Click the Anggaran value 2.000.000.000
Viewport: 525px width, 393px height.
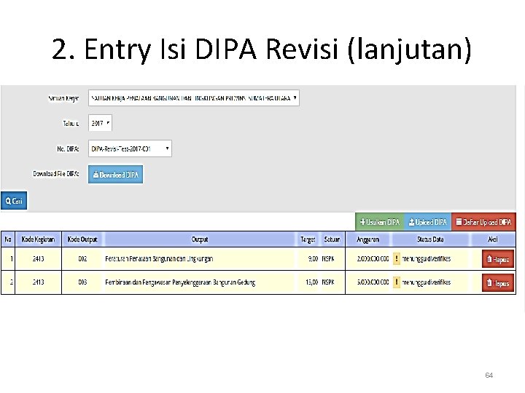point(373,258)
